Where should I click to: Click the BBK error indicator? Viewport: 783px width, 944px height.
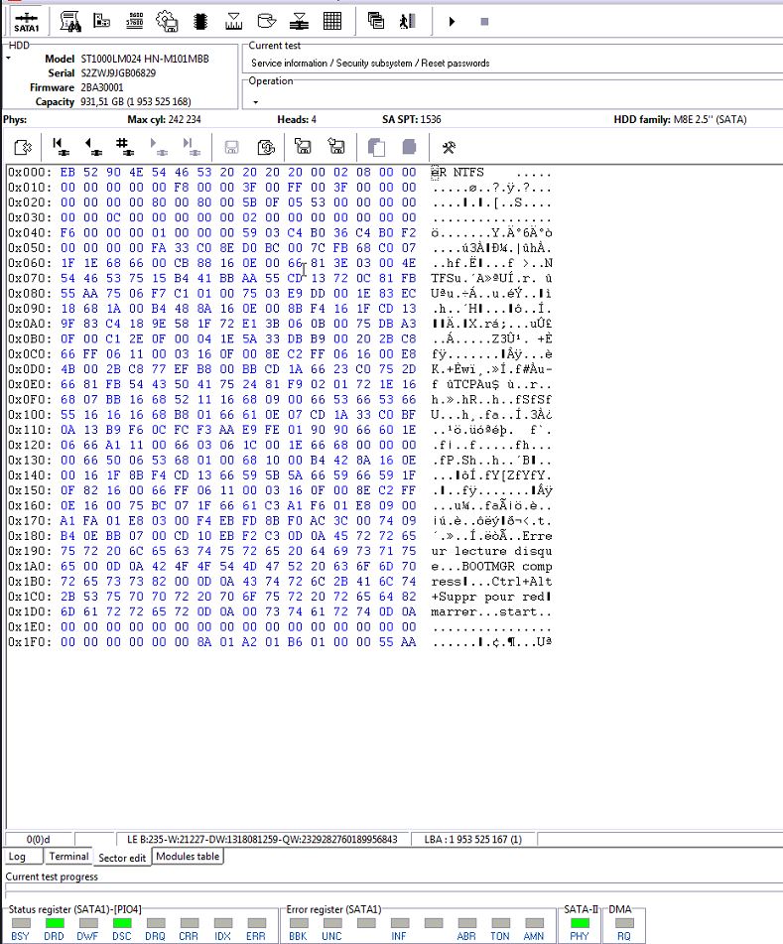pos(298,923)
